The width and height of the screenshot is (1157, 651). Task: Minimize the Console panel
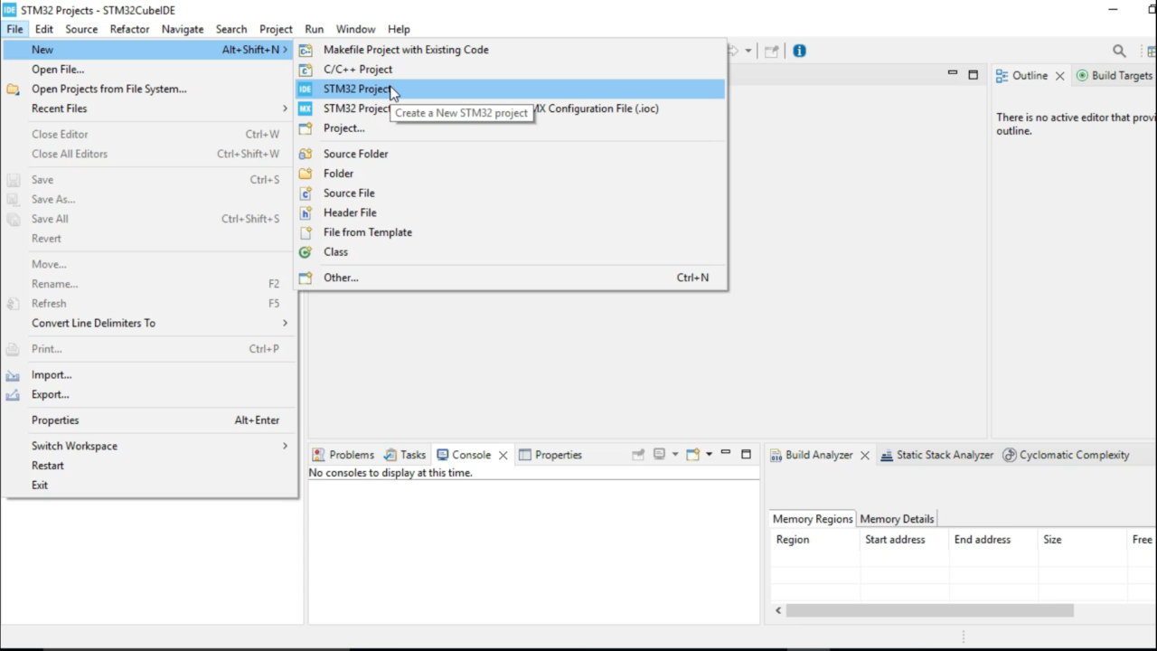pyautogui.click(x=726, y=454)
